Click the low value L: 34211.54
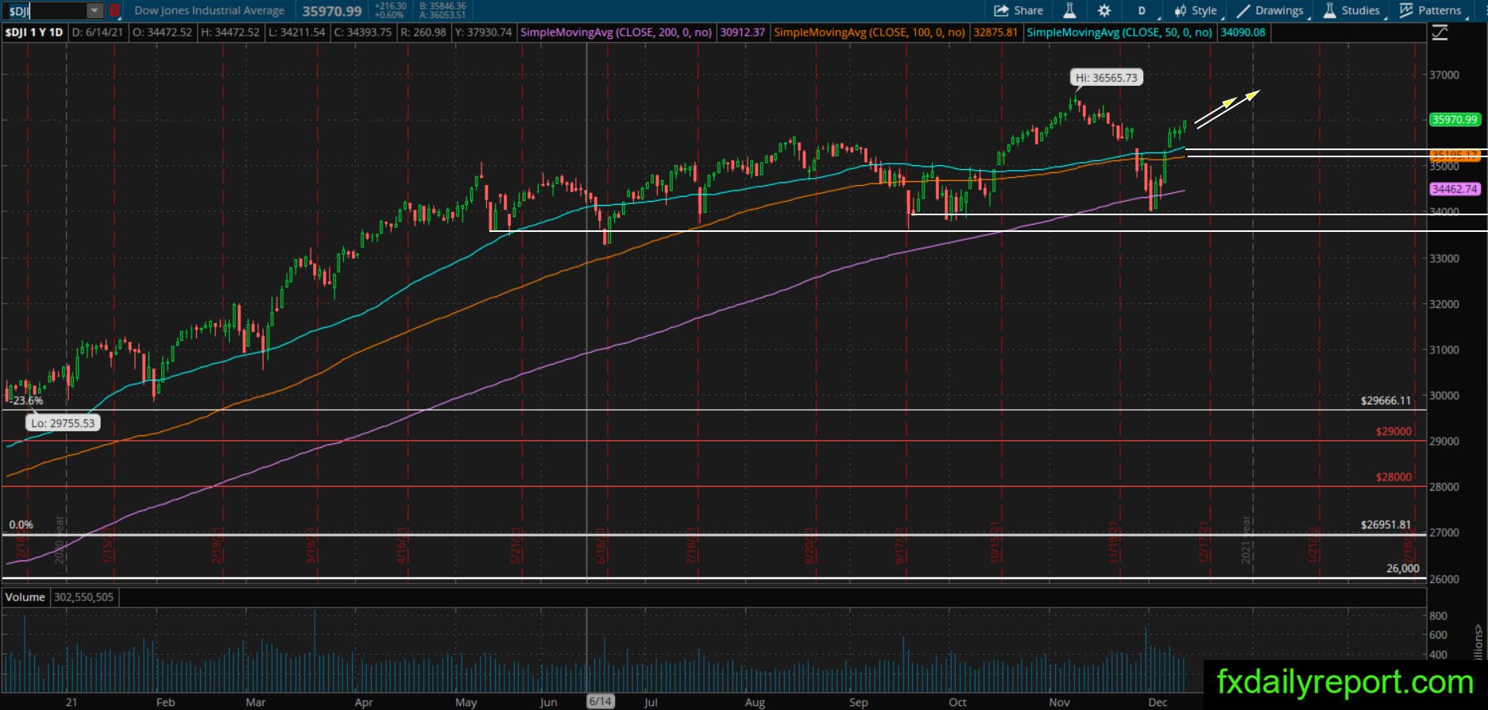The image size is (1488, 710). tap(296, 33)
